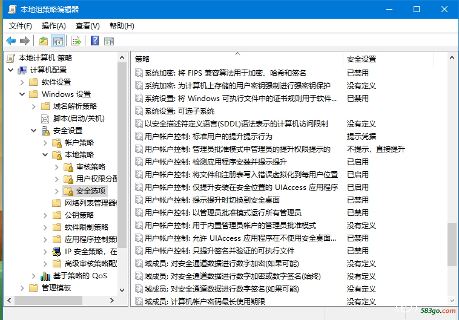459x320 pixels.
Task: Select 用户帐户控制: 以管理员批准模式运行所有管理员
Action: [223, 213]
